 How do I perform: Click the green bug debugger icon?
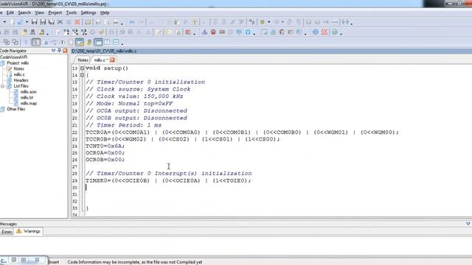(x=263, y=22)
